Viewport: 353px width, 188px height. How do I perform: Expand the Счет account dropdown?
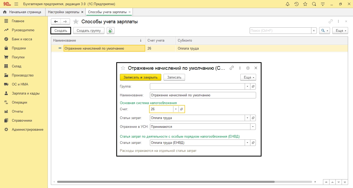[176, 109]
